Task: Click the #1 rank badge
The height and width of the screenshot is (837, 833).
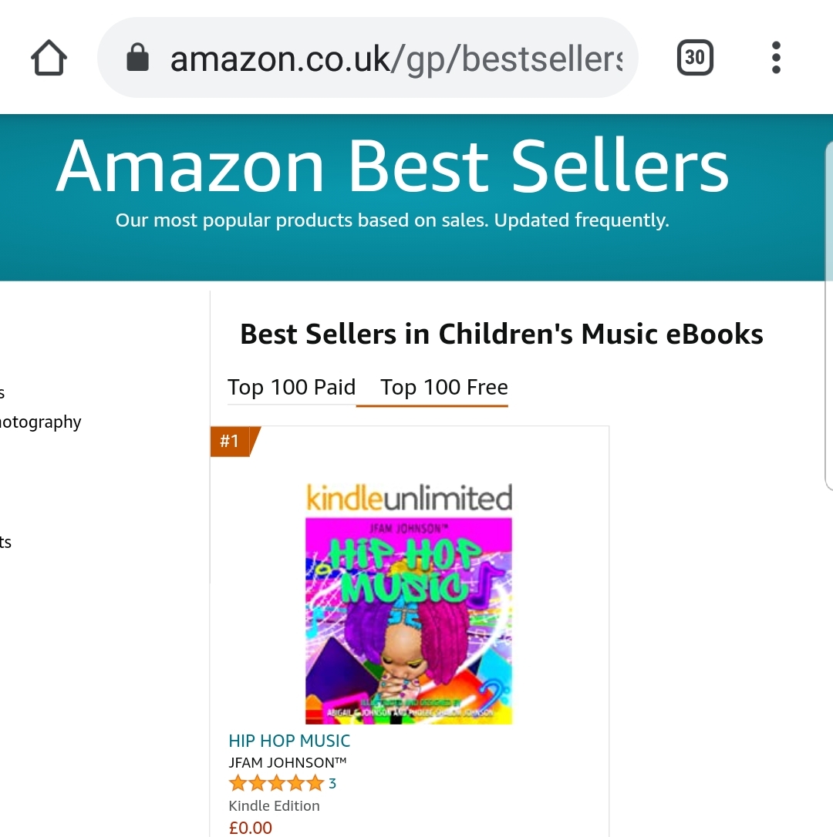Action: pos(231,442)
